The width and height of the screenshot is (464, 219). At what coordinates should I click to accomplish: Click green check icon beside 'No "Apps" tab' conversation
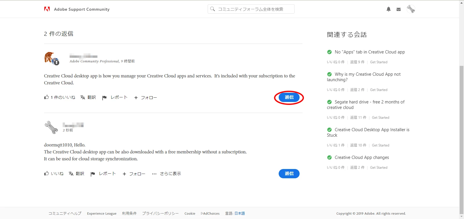click(x=329, y=52)
